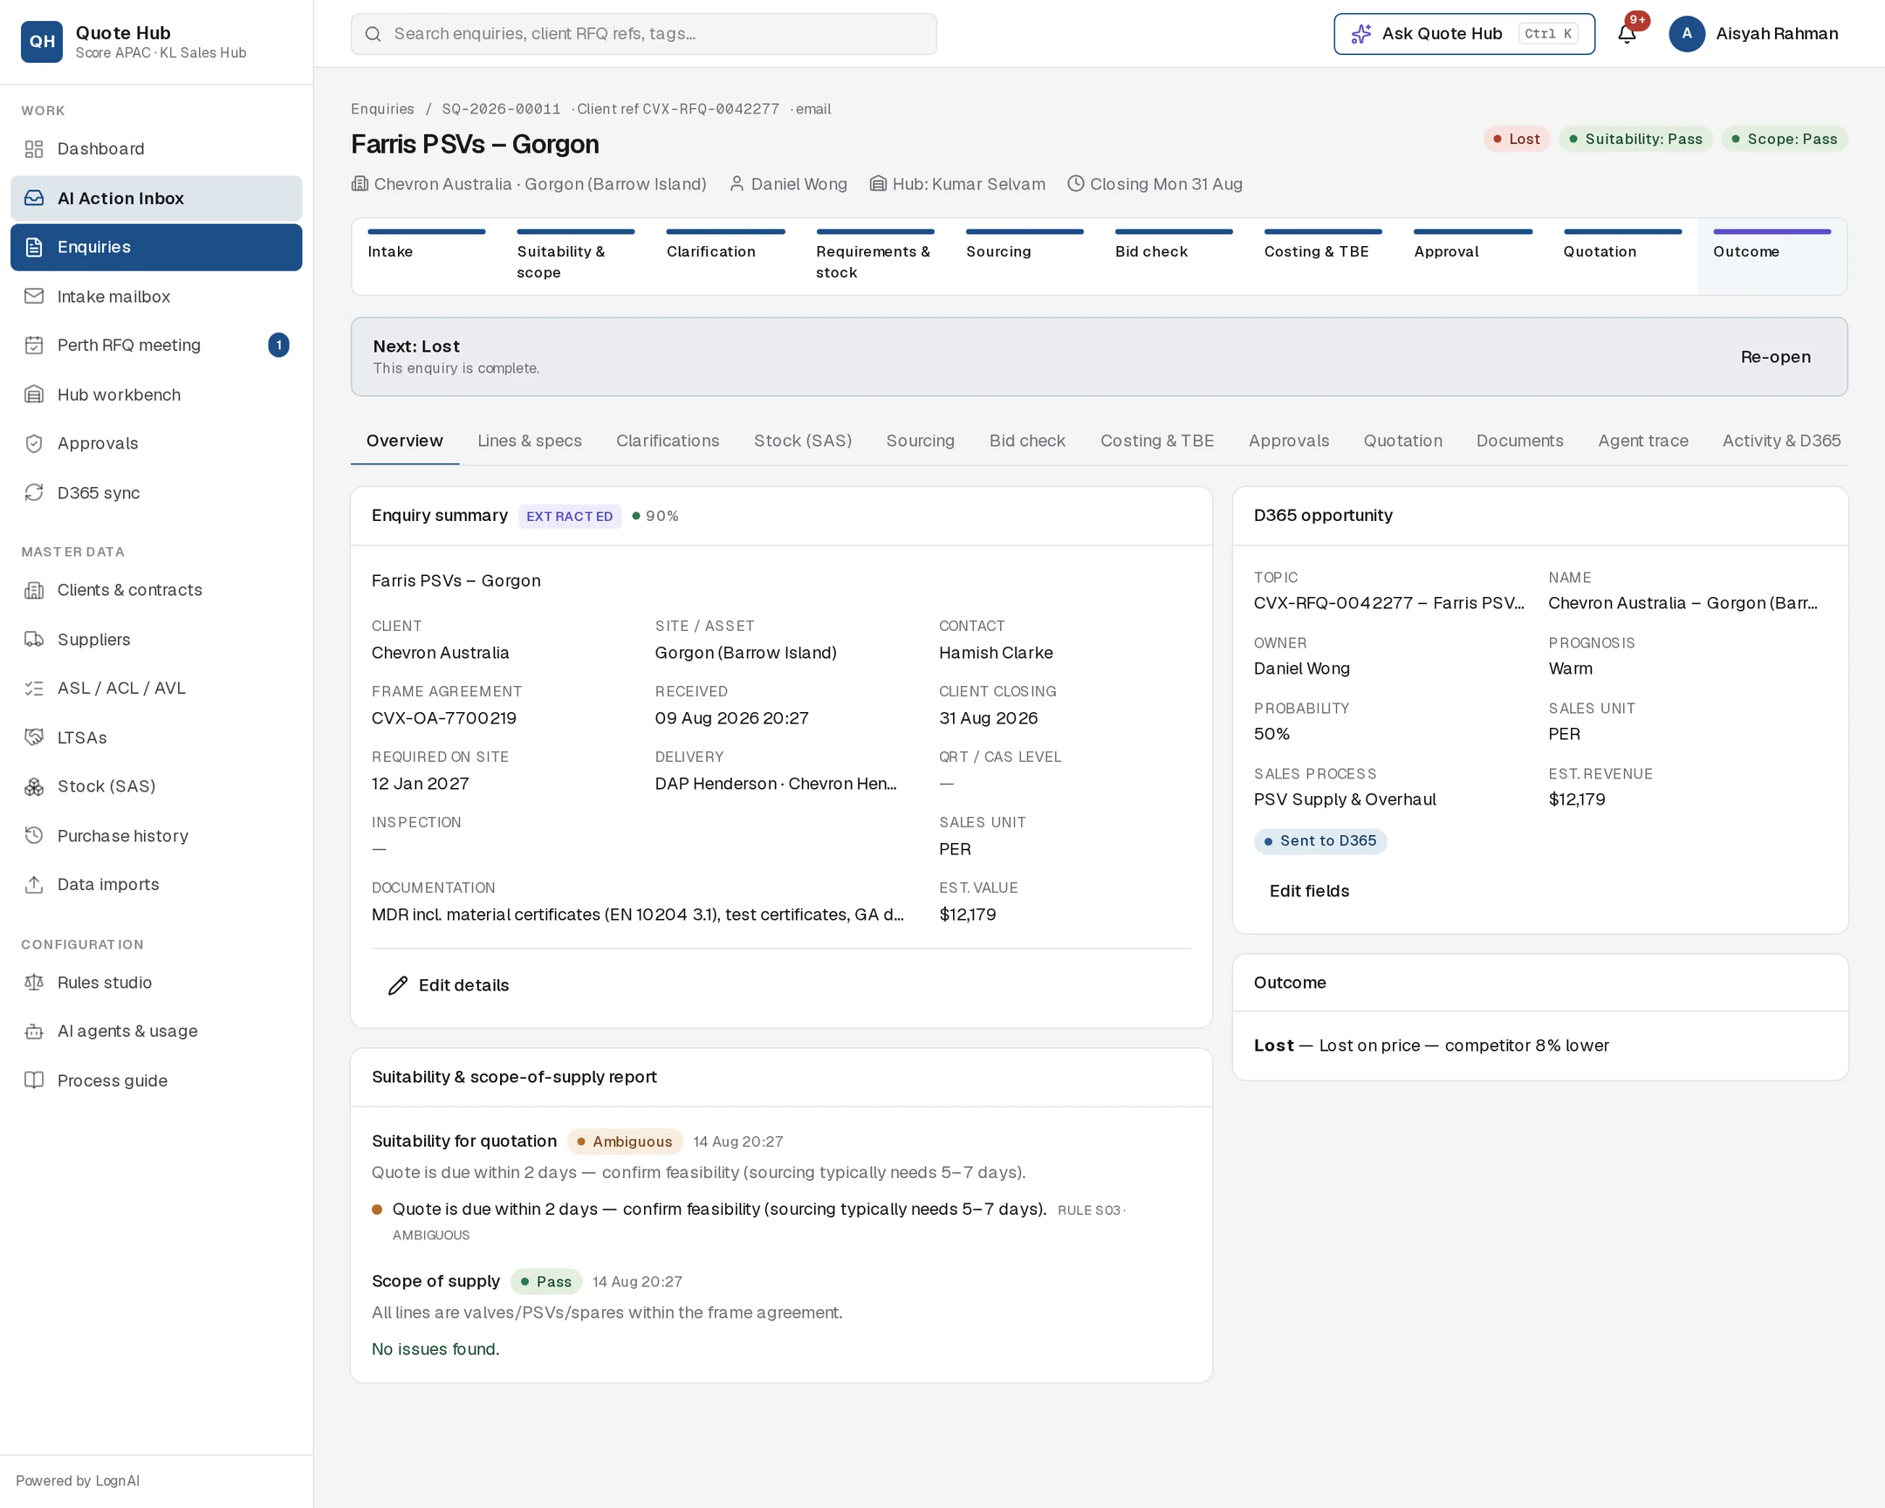This screenshot has width=1885, height=1508.
Task: Open the Activity & D365 tab
Action: (1781, 442)
